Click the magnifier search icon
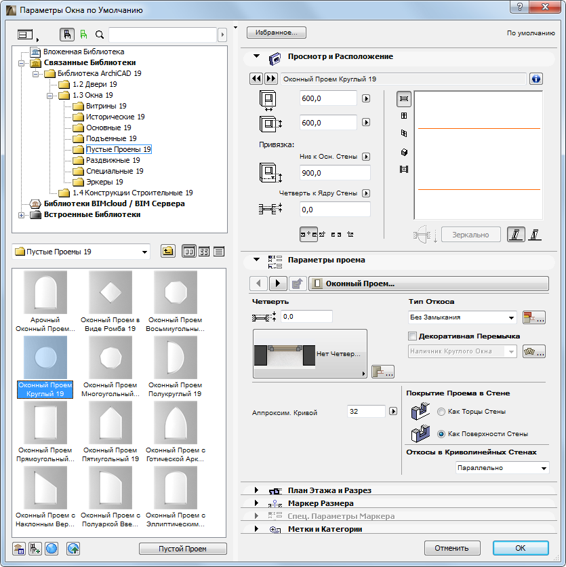The width and height of the screenshot is (566, 567). (x=100, y=35)
